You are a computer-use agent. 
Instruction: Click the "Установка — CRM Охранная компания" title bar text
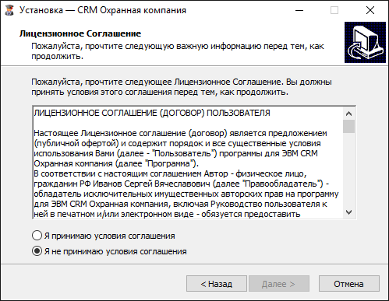pyautogui.click(x=103, y=10)
